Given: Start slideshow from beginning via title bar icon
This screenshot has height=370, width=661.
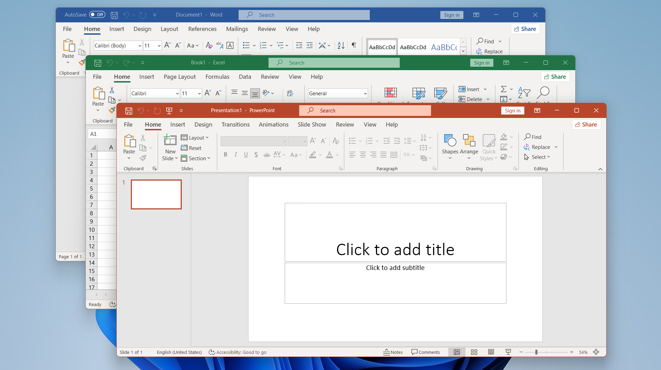Looking at the screenshot, I should [169, 111].
